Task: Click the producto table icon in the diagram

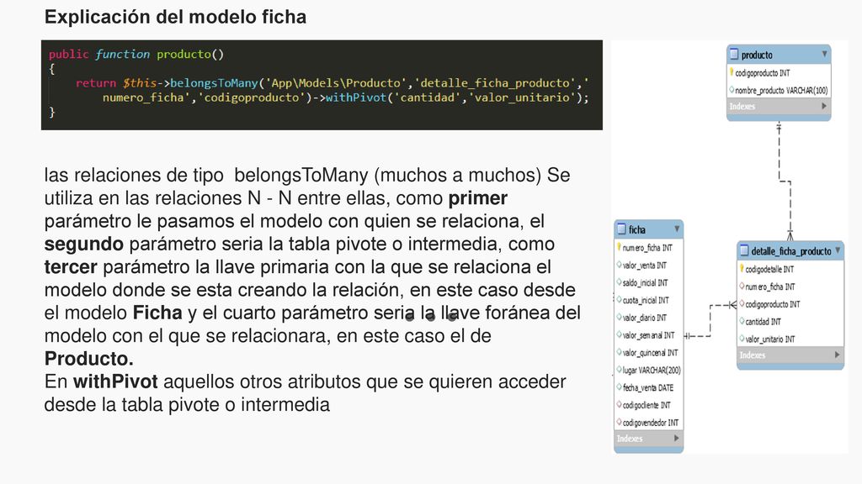Action: pyautogui.click(x=734, y=55)
